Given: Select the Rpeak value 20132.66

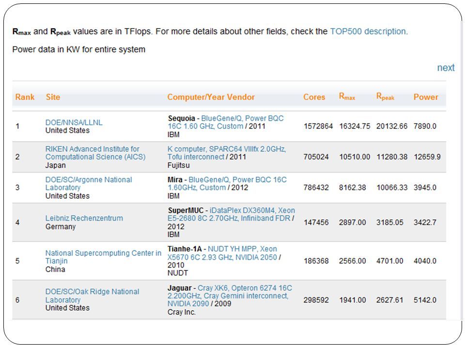Looking at the screenshot, I should (392, 126).
